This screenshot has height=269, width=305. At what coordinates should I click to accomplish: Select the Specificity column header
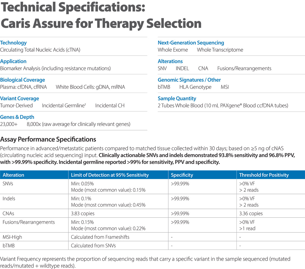point(182,175)
